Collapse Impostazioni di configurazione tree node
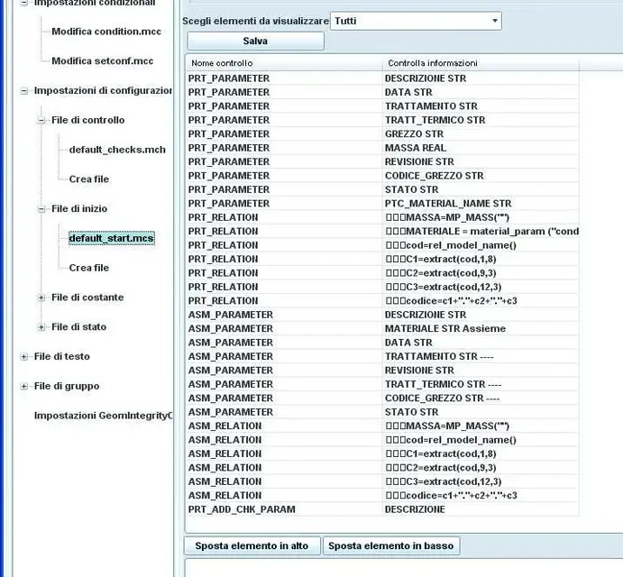623x577 pixels. [x=23, y=91]
